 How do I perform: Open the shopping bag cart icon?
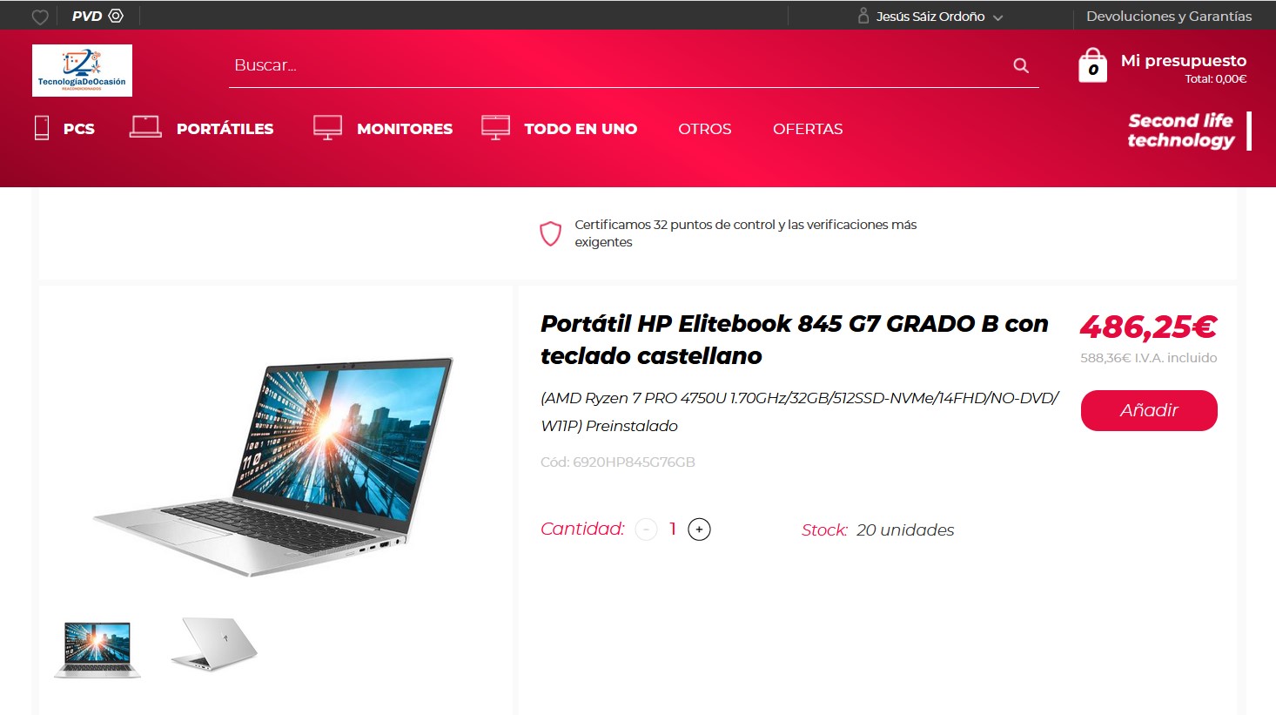coord(1092,65)
